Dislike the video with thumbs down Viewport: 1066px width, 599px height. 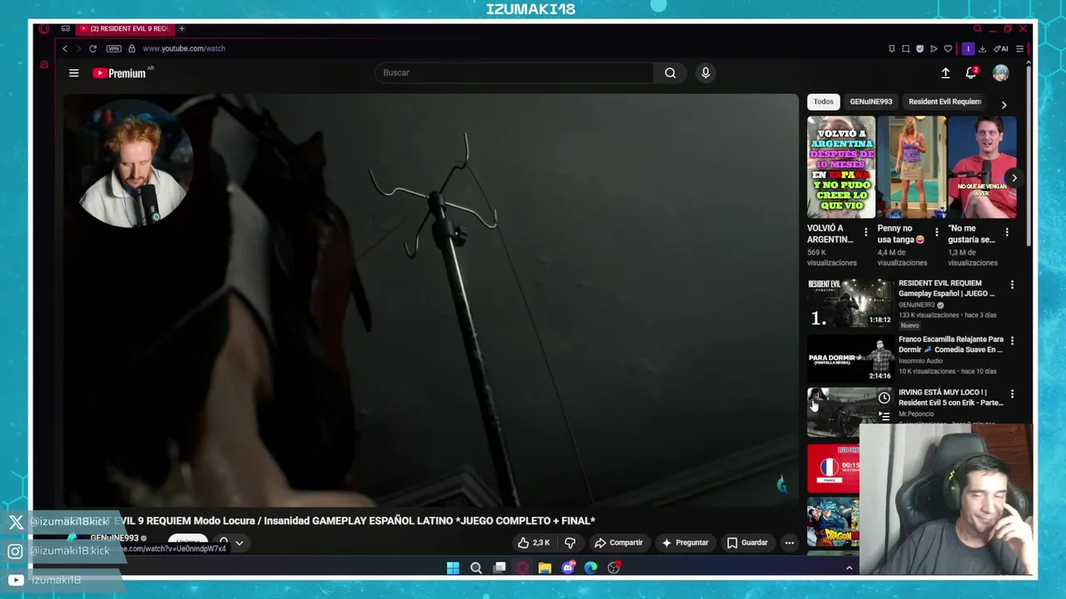point(570,542)
